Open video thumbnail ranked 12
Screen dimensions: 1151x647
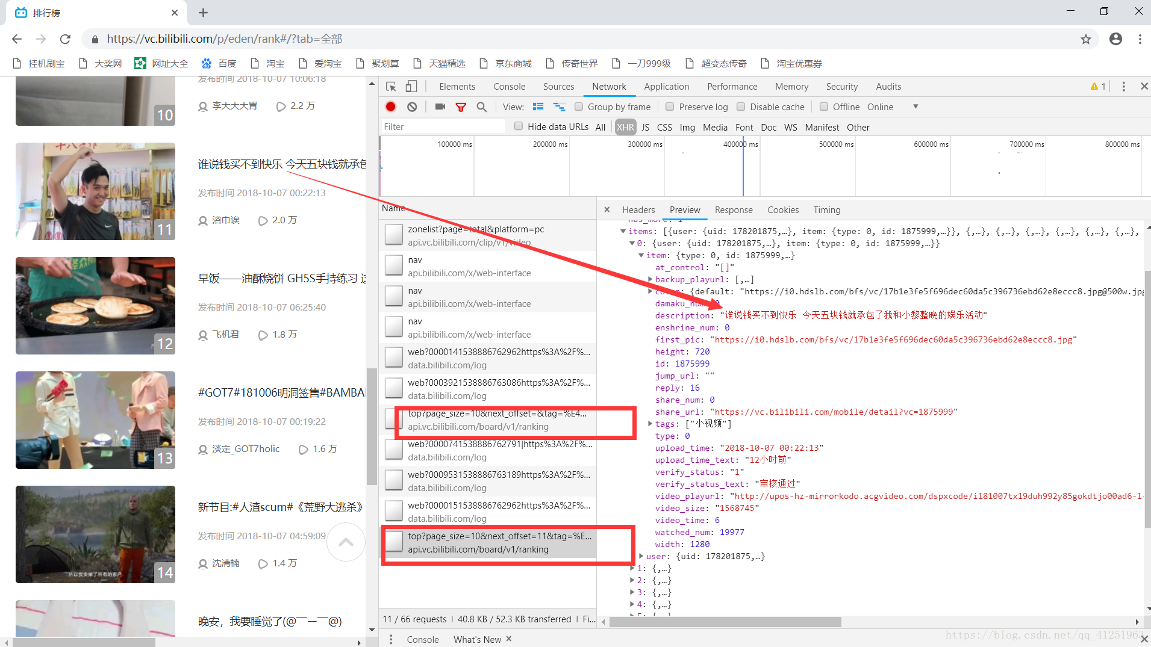[x=95, y=305]
